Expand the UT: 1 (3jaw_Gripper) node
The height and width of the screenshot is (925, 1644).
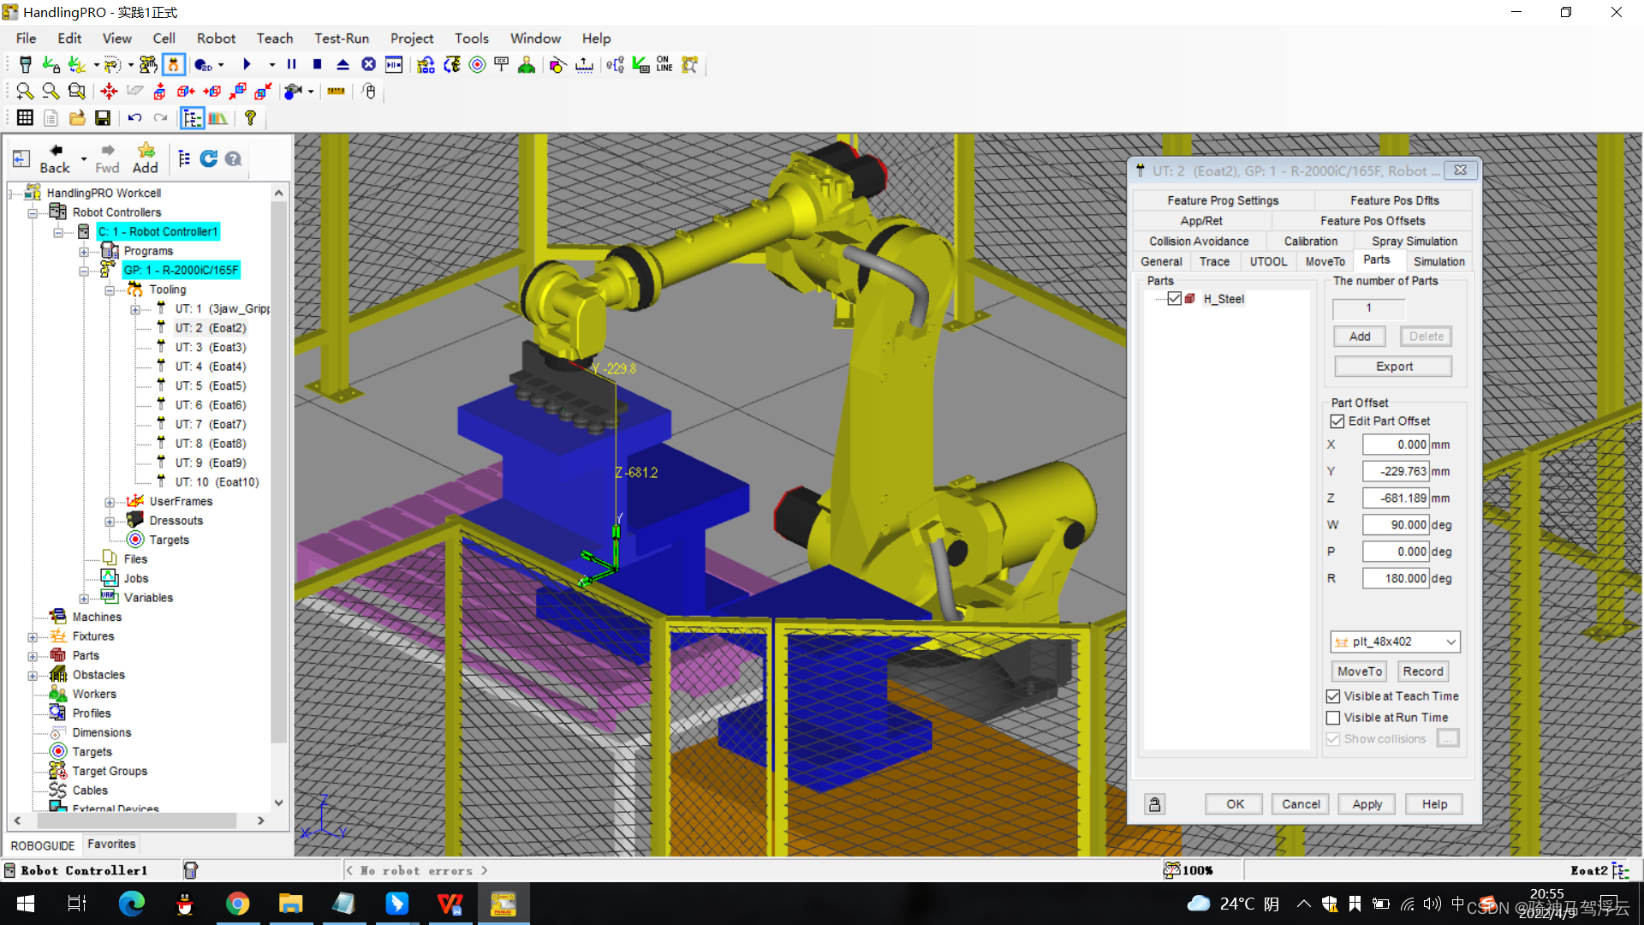pos(135,310)
